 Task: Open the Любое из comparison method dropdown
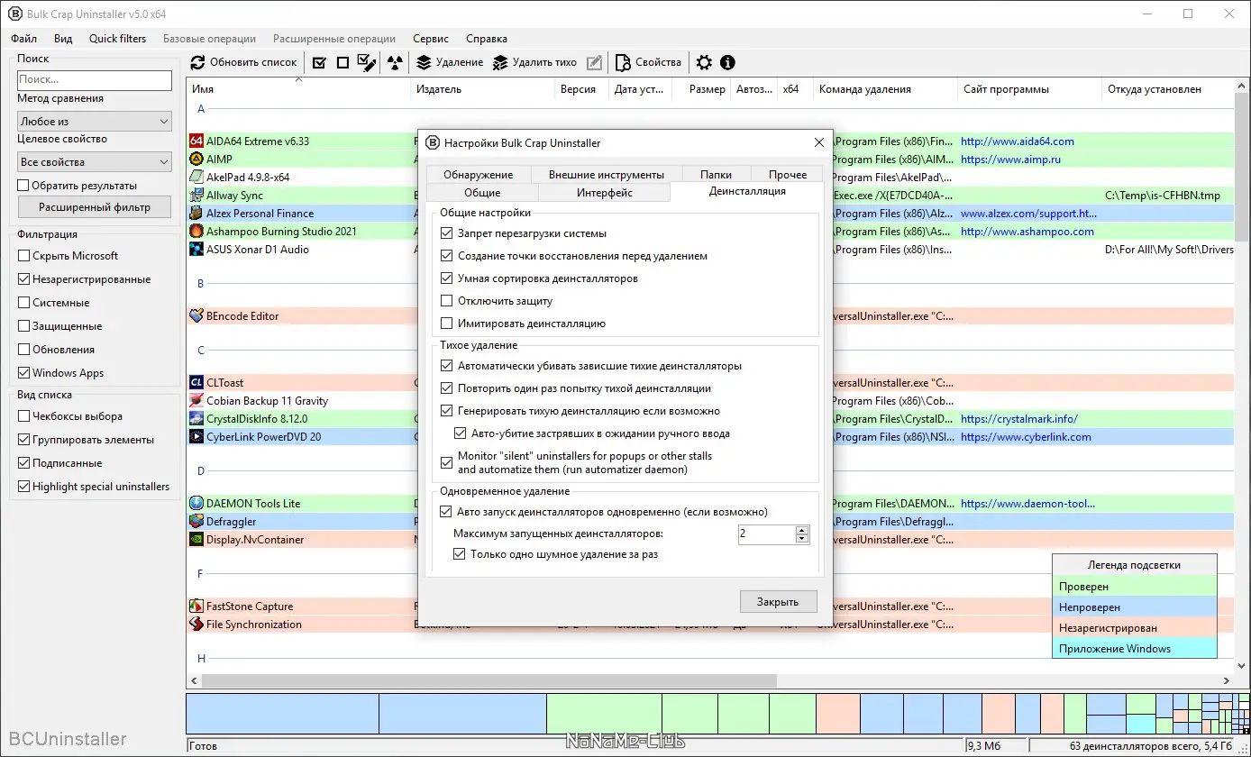pyautogui.click(x=95, y=121)
